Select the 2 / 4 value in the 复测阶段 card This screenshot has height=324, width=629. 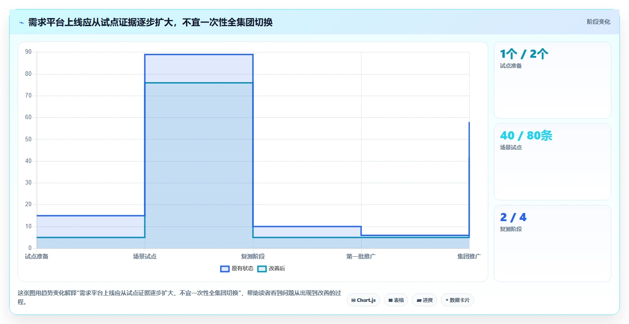pyautogui.click(x=513, y=217)
